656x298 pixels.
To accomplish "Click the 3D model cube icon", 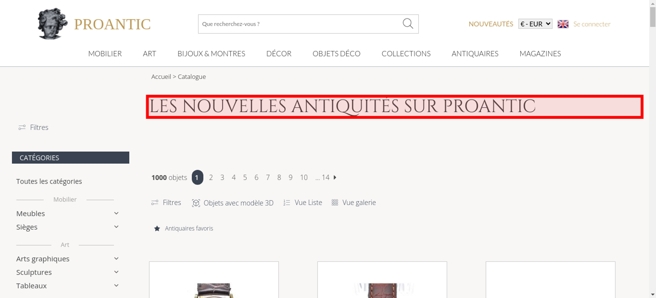I will point(196,203).
